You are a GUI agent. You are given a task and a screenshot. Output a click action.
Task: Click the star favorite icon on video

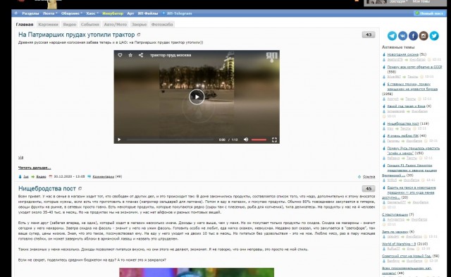click(x=130, y=55)
